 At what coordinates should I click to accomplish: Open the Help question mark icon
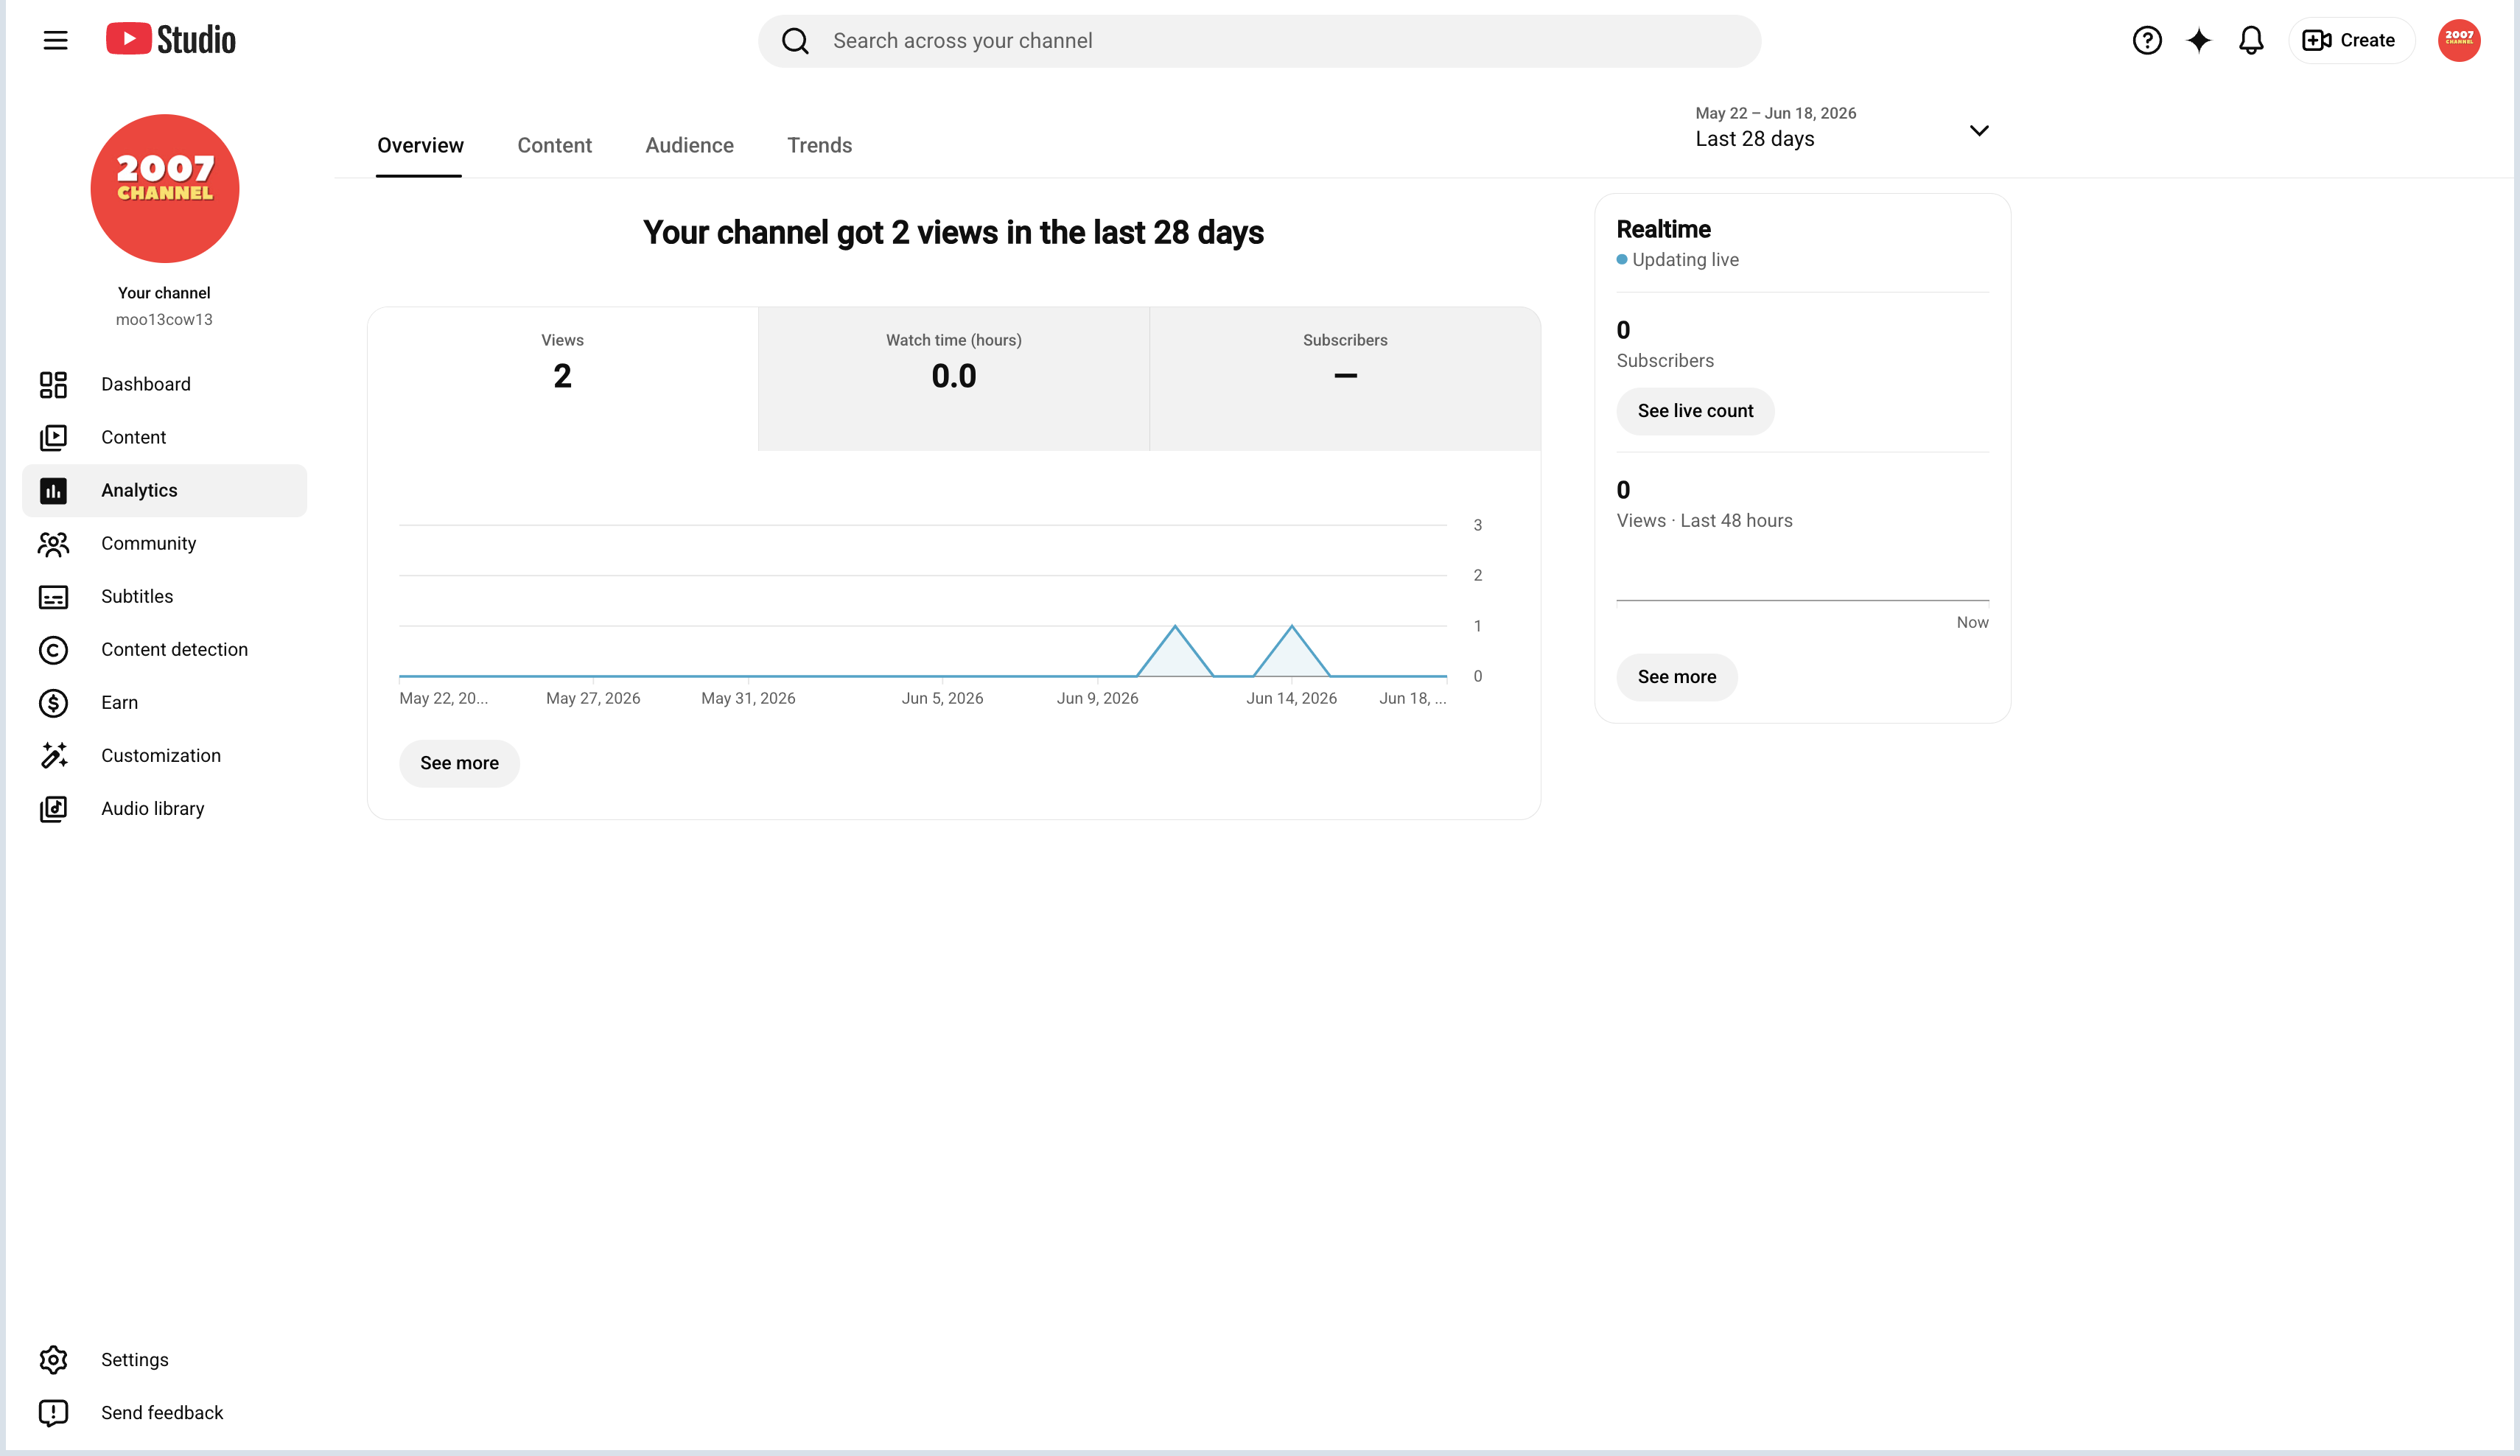(2147, 40)
